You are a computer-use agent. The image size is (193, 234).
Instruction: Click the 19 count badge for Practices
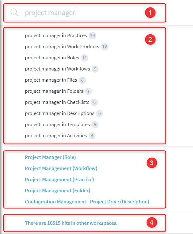click(92, 36)
